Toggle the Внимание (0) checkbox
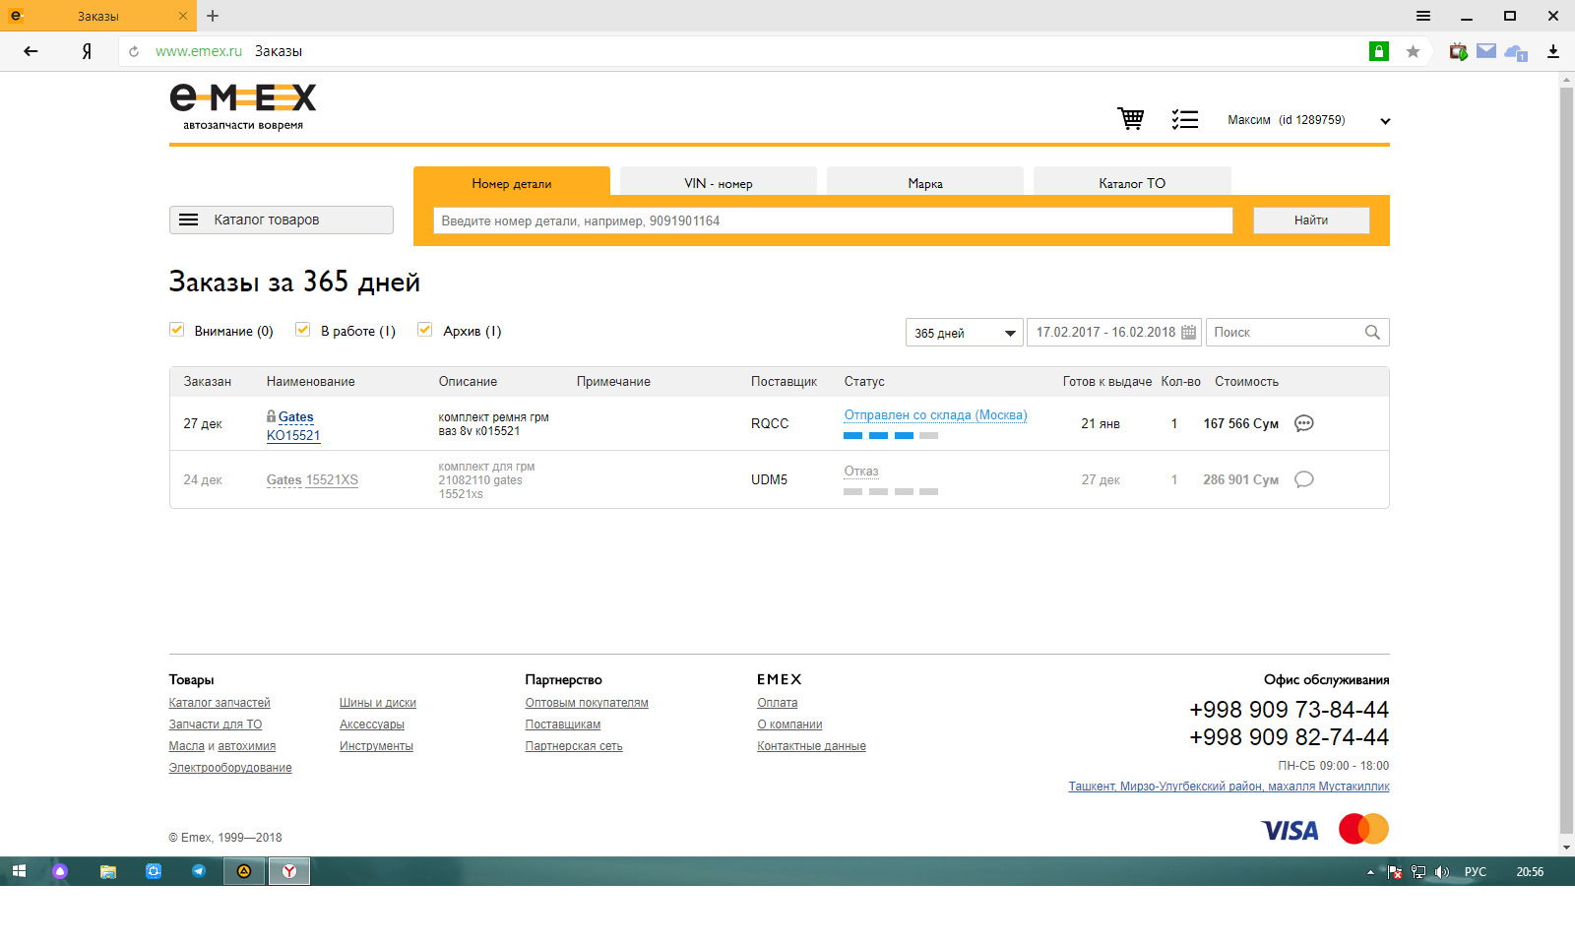 click(x=177, y=330)
